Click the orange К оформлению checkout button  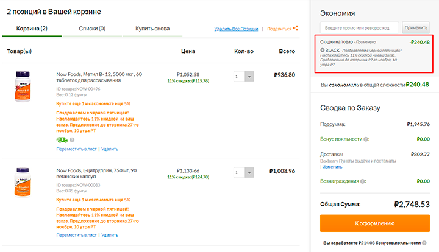(x=375, y=223)
